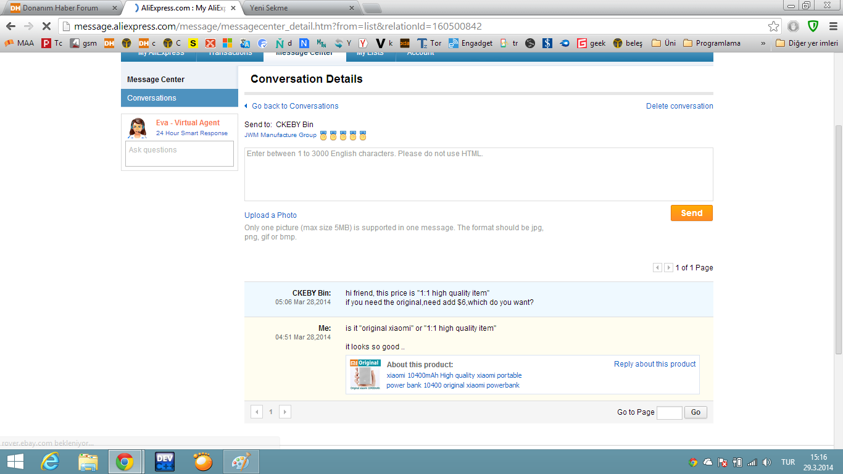Open Dev-C++ from the taskbar
Viewport: 843px width, 474px height.
click(x=165, y=462)
